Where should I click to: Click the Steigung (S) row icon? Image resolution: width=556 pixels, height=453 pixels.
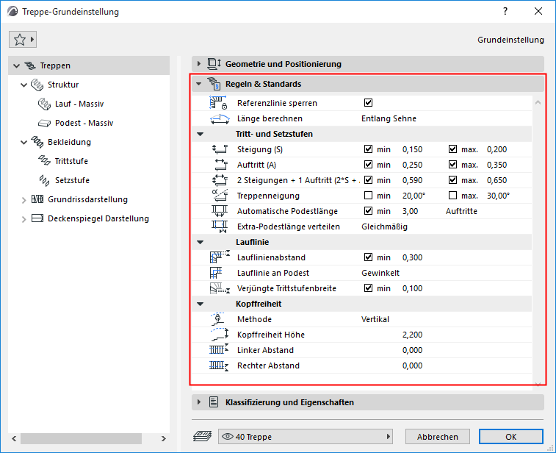[220, 149]
